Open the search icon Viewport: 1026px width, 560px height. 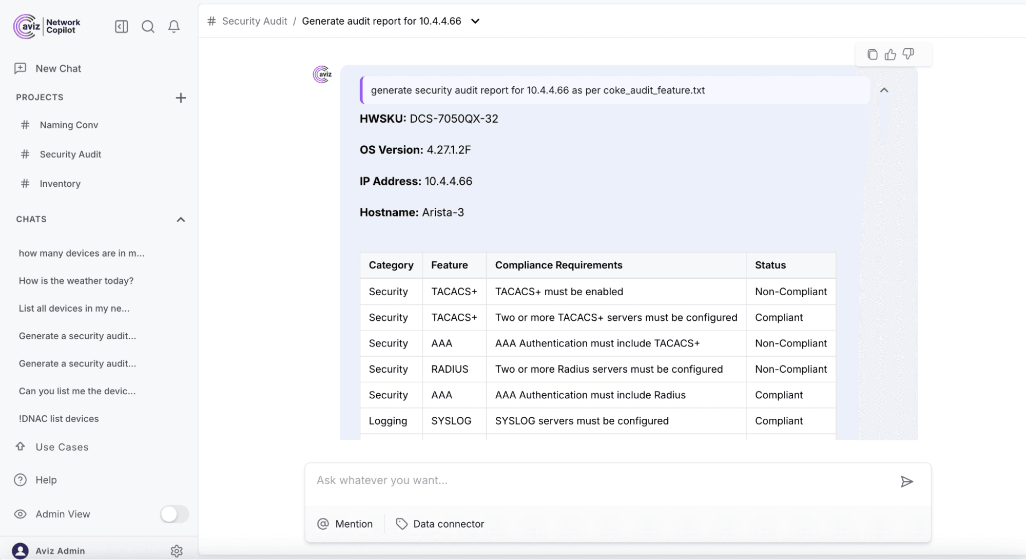(148, 27)
